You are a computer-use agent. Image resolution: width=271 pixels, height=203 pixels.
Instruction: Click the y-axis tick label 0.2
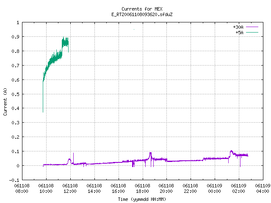click(x=15, y=137)
